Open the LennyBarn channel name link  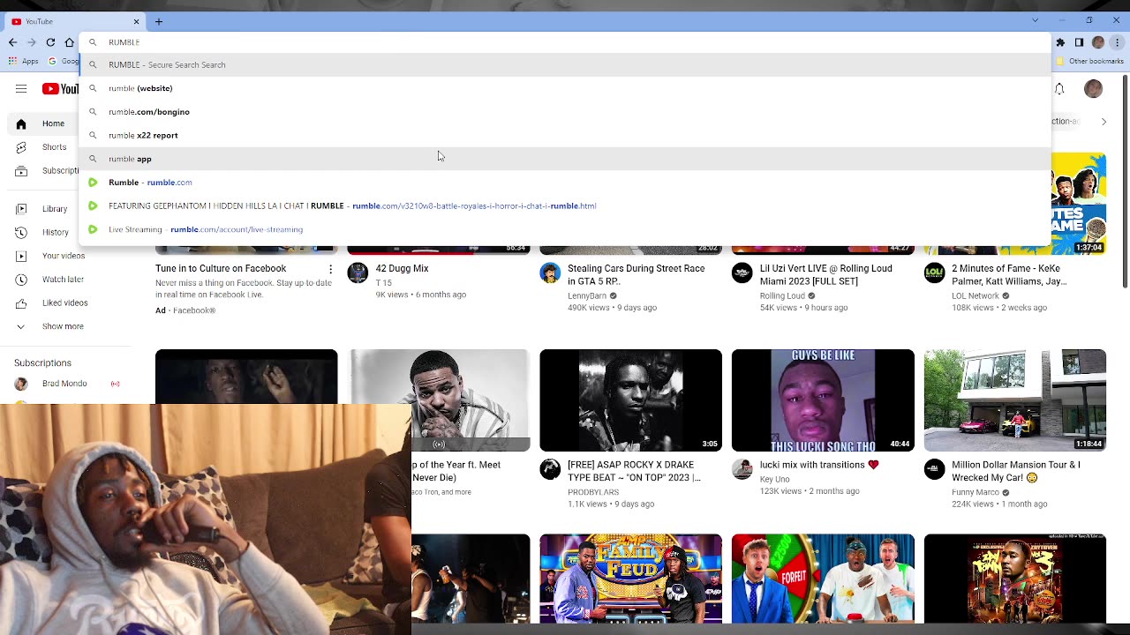[587, 296]
